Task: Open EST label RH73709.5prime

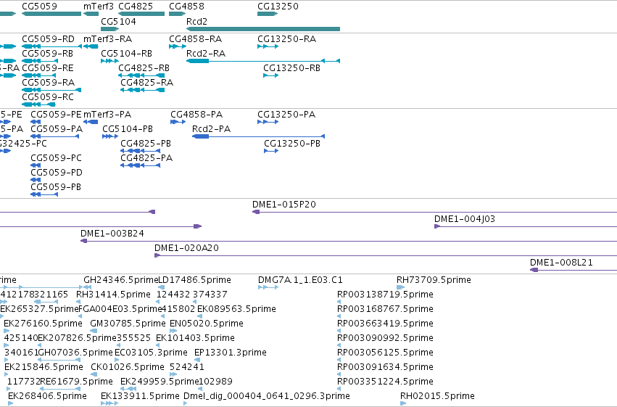Action: [x=434, y=280]
